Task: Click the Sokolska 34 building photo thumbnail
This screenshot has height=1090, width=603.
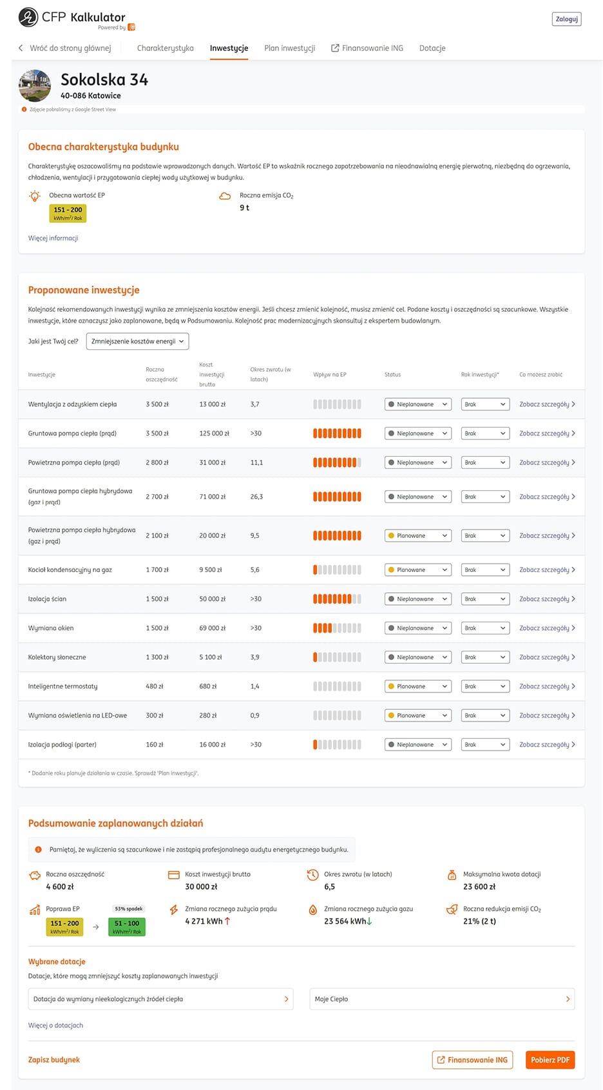Action: click(35, 86)
